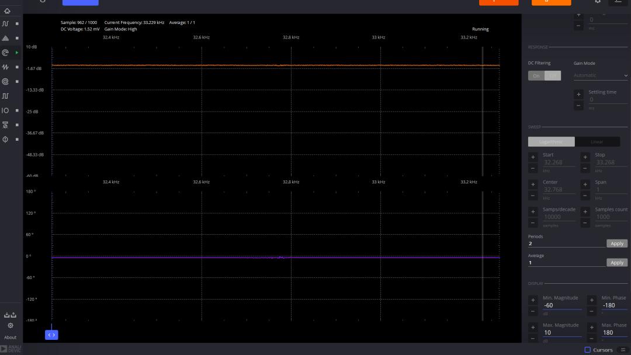The height and width of the screenshot is (355, 631).
Task: Open the Spectrum Analyzer instrument
Action: coord(5,39)
